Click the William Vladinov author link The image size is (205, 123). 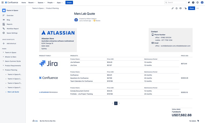[x=91, y=19]
